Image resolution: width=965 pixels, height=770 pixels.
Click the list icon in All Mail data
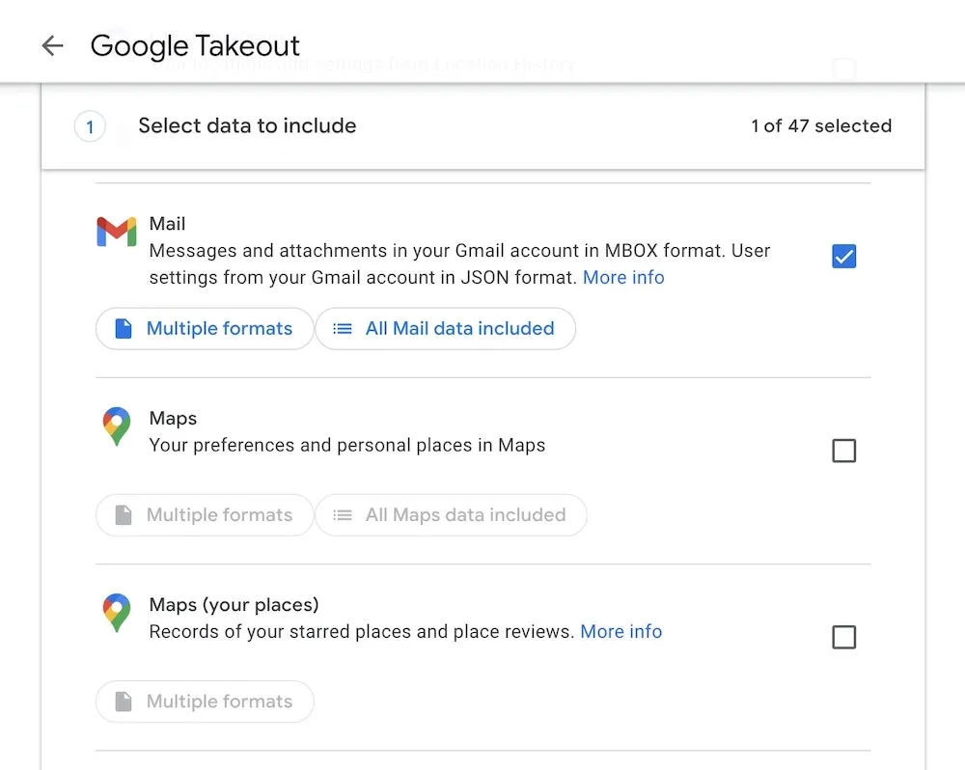tap(343, 329)
